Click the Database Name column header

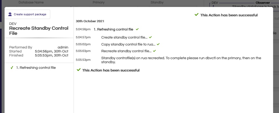31,2
